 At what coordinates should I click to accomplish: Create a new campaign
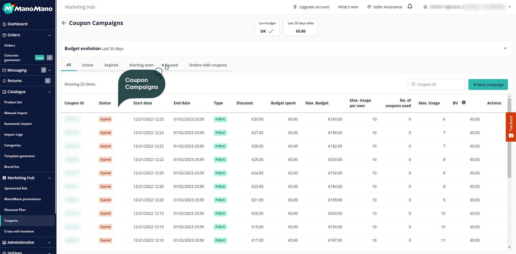[488, 84]
